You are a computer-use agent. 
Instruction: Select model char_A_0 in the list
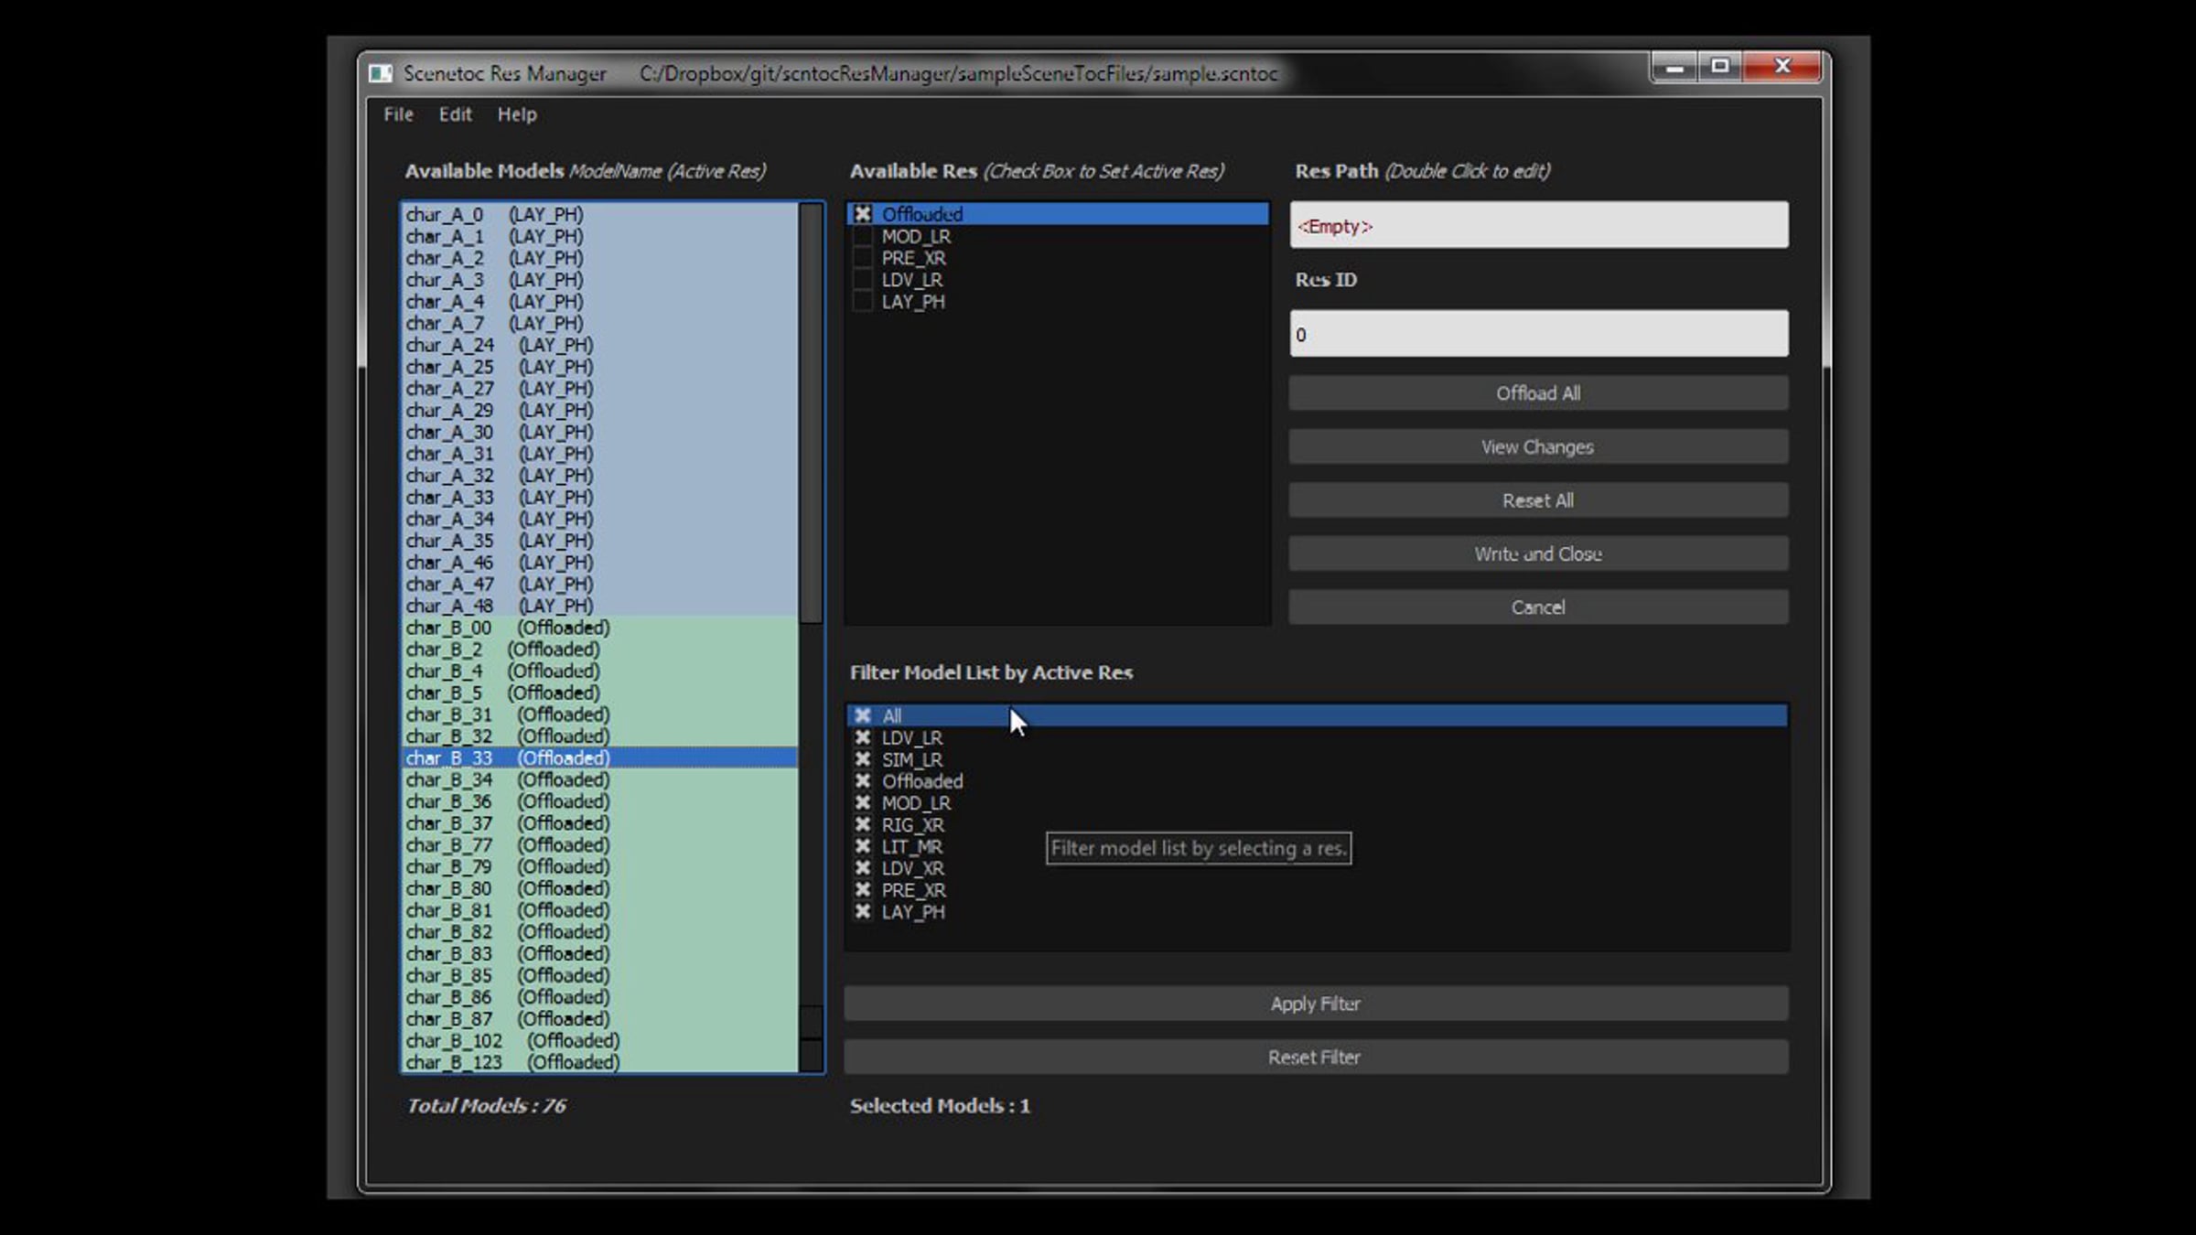[x=599, y=214]
